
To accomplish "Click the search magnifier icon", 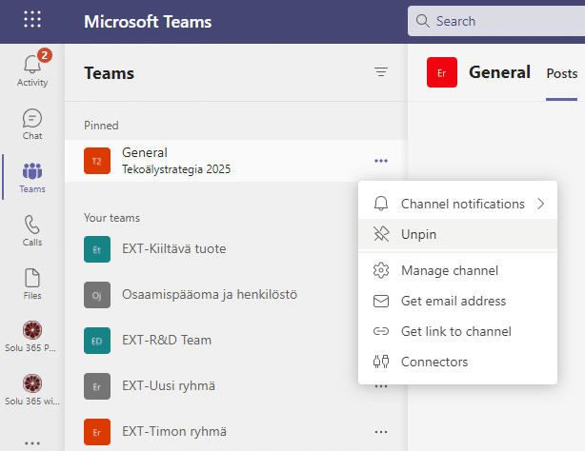I will tap(422, 21).
